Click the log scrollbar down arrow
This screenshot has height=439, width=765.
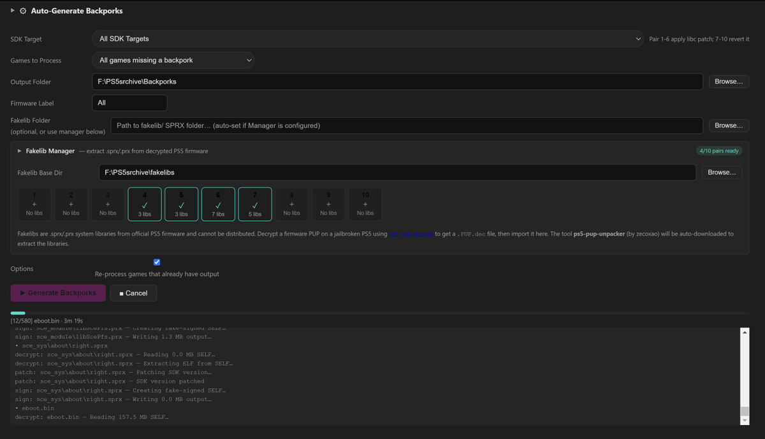[x=744, y=421]
